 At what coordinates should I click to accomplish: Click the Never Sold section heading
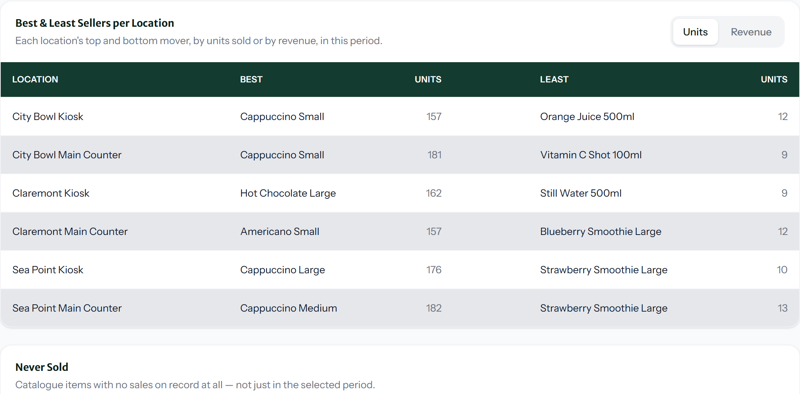[42, 367]
